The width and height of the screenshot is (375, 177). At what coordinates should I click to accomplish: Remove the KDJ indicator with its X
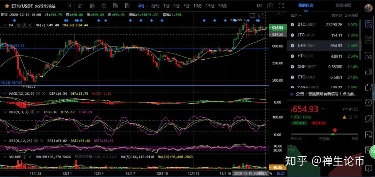point(37,112)
